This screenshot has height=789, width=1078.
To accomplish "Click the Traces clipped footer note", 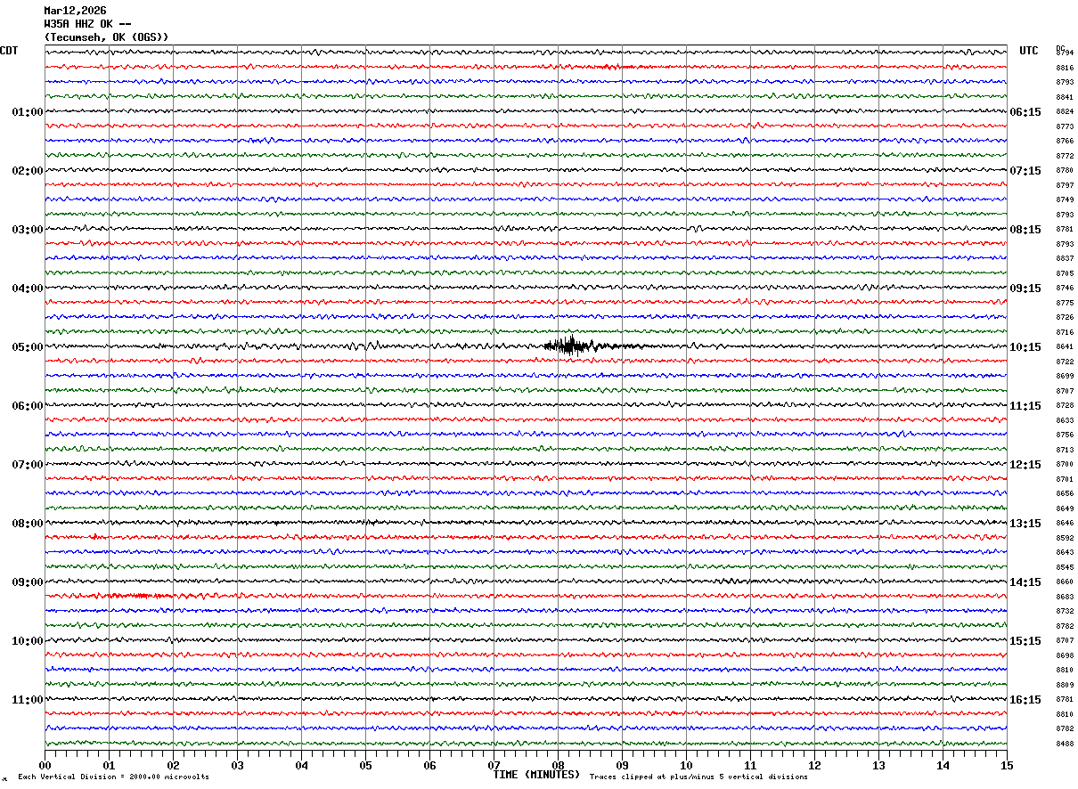I will 698,777.
